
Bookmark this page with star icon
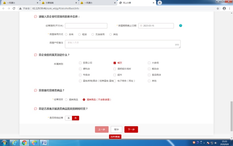pos(218,8)
